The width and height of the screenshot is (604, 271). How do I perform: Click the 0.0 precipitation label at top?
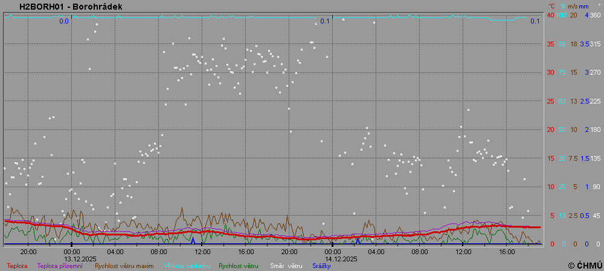point(64,21)
